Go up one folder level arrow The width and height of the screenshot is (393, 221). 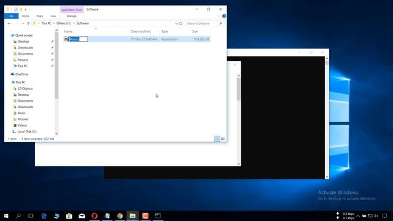[28, 23]
